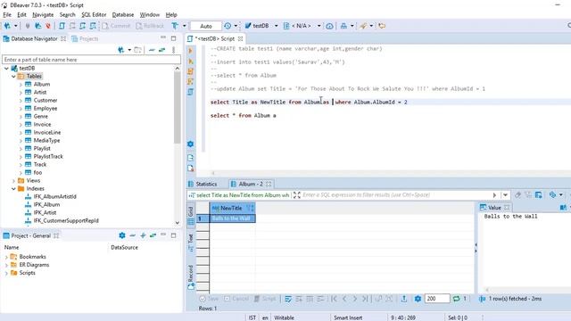
Task: Click the refresh results green arrows icon
Action: click(456, 299)
